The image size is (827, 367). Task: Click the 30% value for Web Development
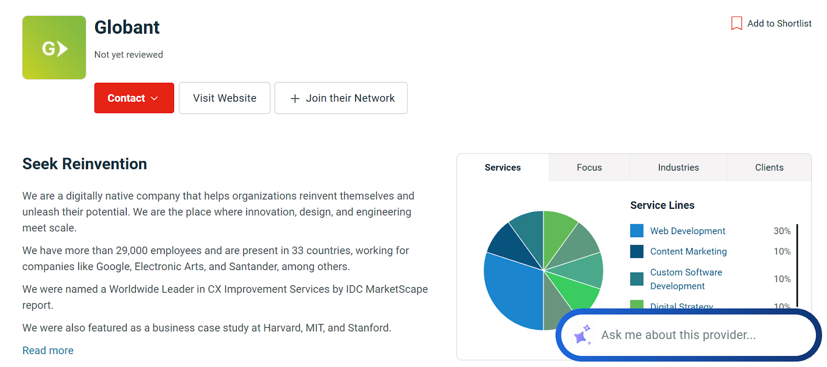(782, 231)
